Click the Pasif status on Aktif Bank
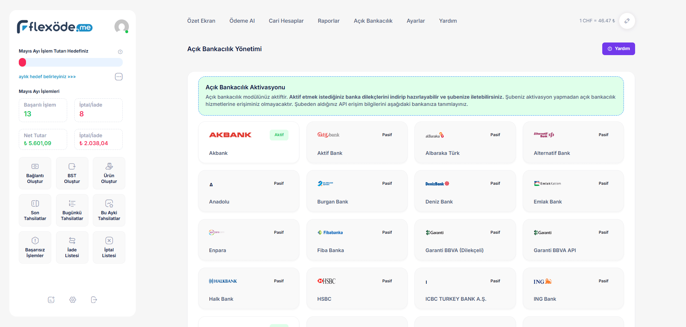The width and height of the screenshot is (686, 327). (387, 135)
